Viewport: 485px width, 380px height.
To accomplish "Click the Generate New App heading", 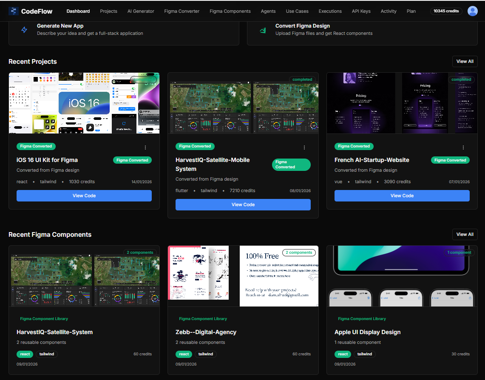I will pyautogui.click(x=60, y=26).
